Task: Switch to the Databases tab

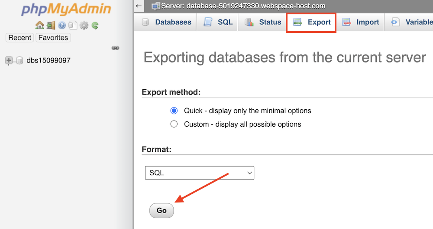Action: 167,22
